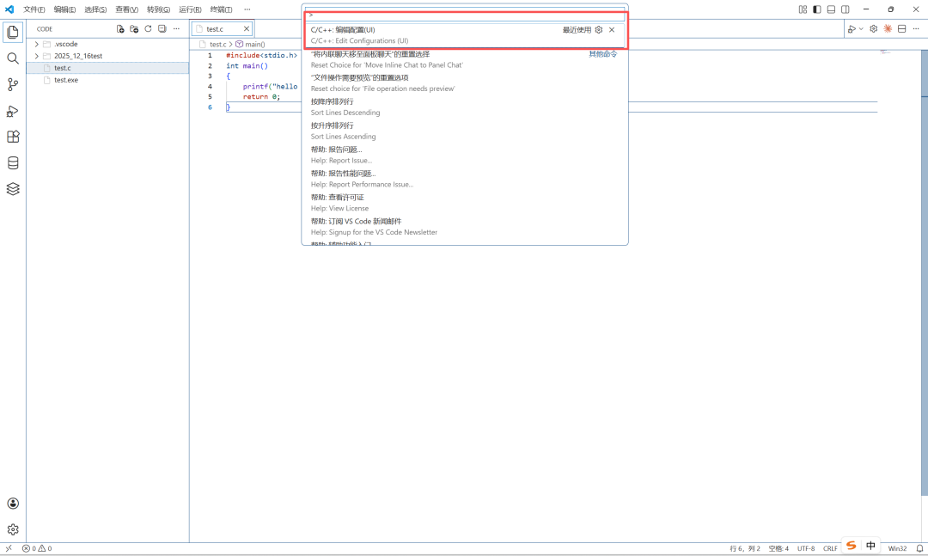Change indentation via 空格: 4 status item
The image size is (928, 556).
pos(778,548)
